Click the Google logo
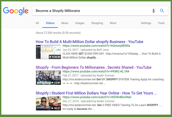Image resolution: width=172 pixels, height=117 pixels. click(16, 11)
